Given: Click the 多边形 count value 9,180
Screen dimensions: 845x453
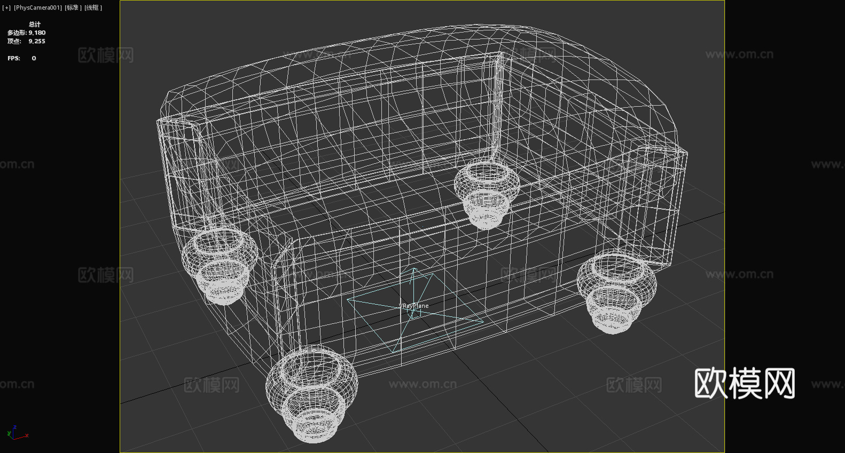Looking at the screenshot, I should click(37, 33).
